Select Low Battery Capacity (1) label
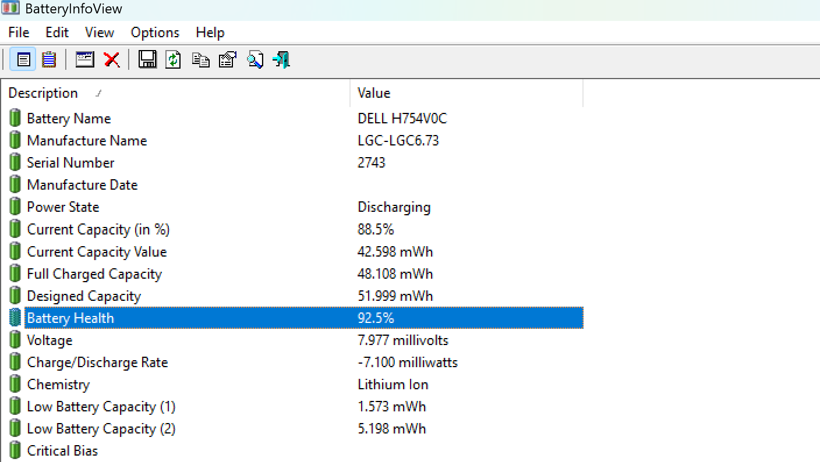The image size is (820, 462). 101,407
